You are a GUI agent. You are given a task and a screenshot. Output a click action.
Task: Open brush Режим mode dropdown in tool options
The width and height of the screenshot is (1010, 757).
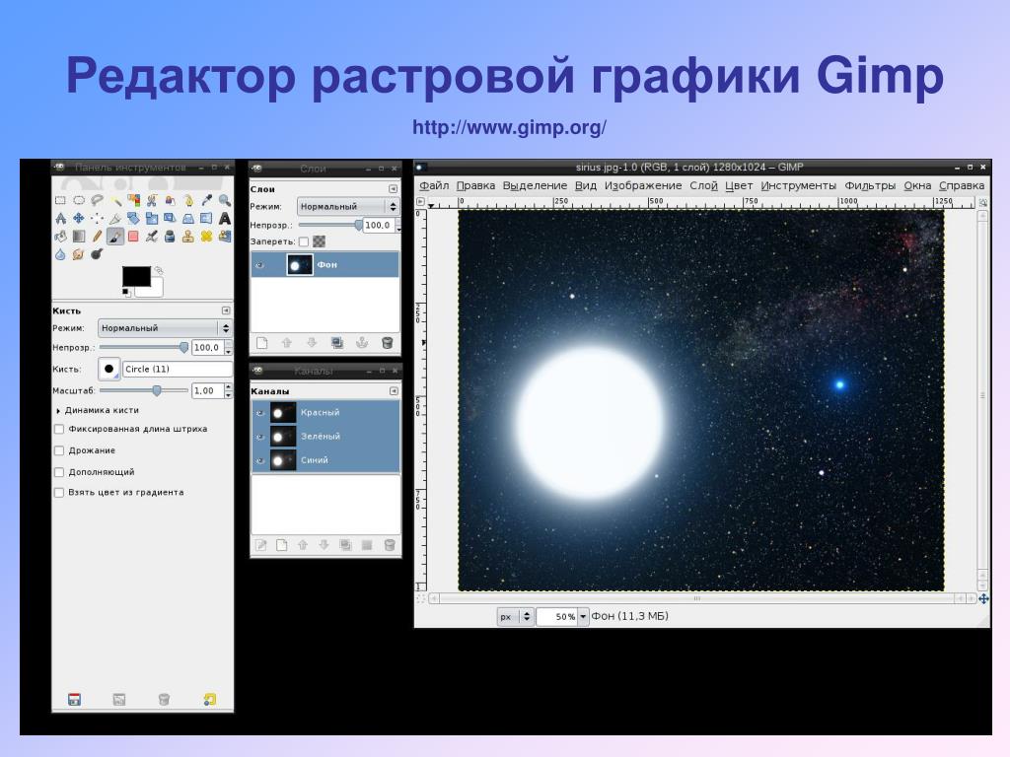pyautogui.click(x=165, y=327)
